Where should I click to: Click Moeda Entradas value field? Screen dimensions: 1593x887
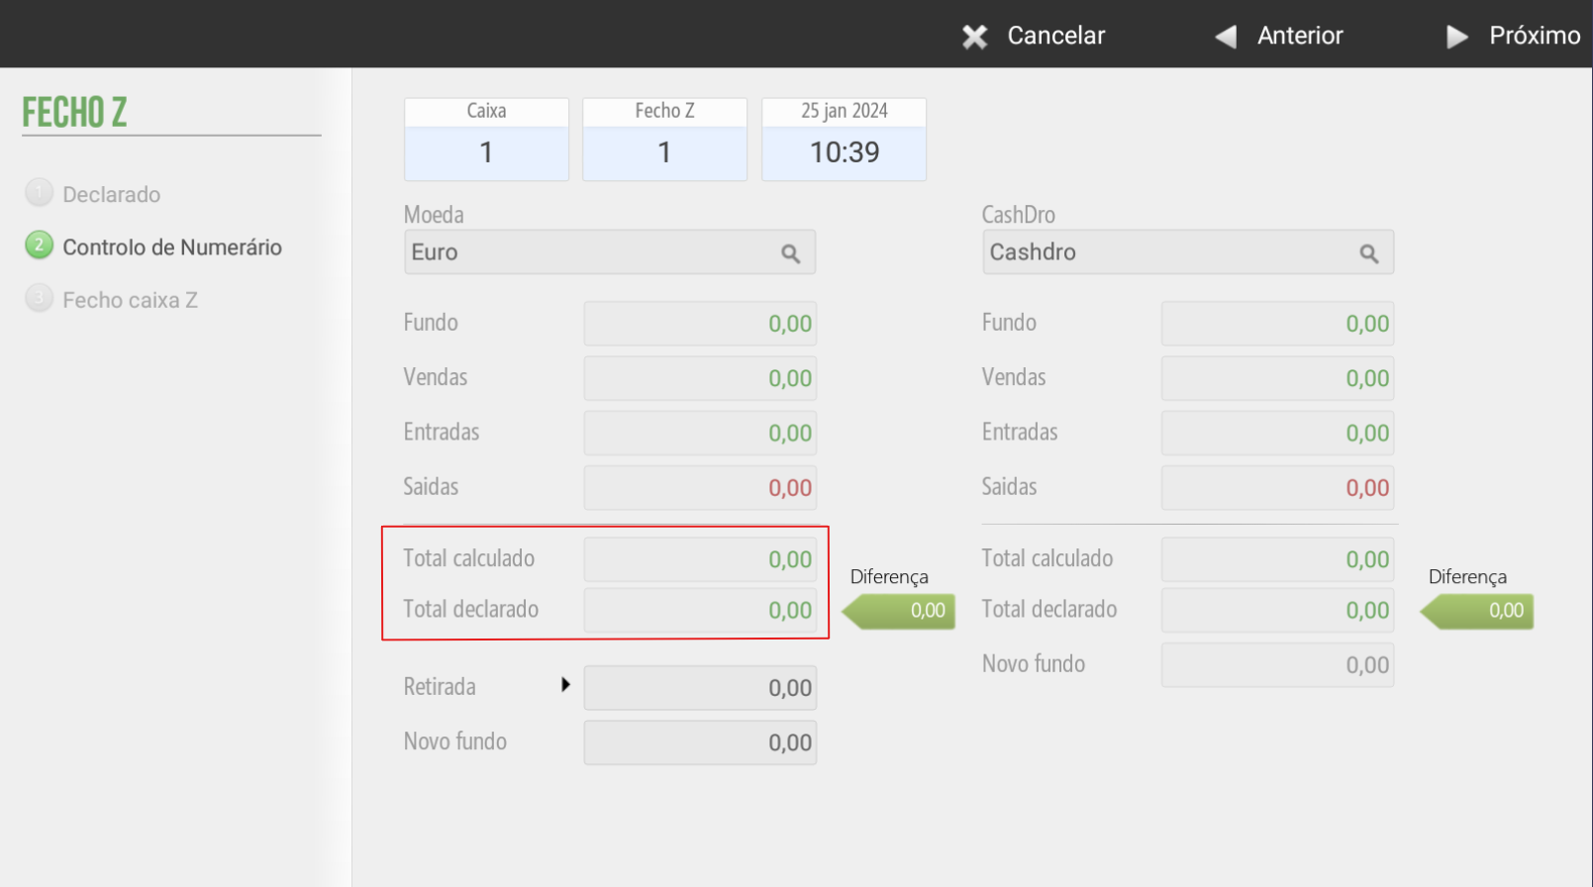[700, 433]
